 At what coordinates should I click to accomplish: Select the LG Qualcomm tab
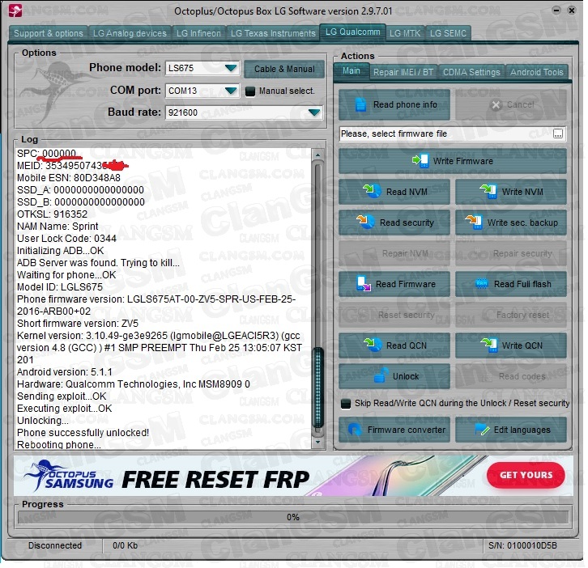click(352, 32)
